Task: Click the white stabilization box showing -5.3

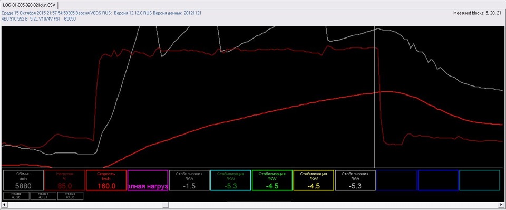Action: click(x=355, y=180)
